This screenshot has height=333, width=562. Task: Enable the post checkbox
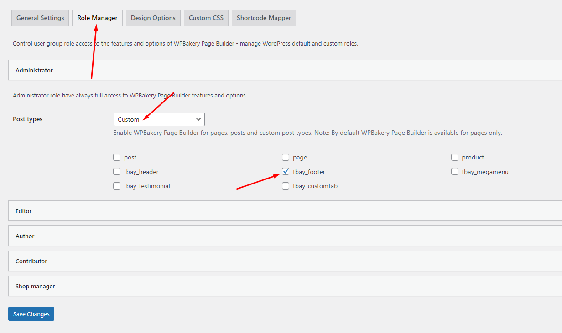pyautogui.click(x=117, y=158)
